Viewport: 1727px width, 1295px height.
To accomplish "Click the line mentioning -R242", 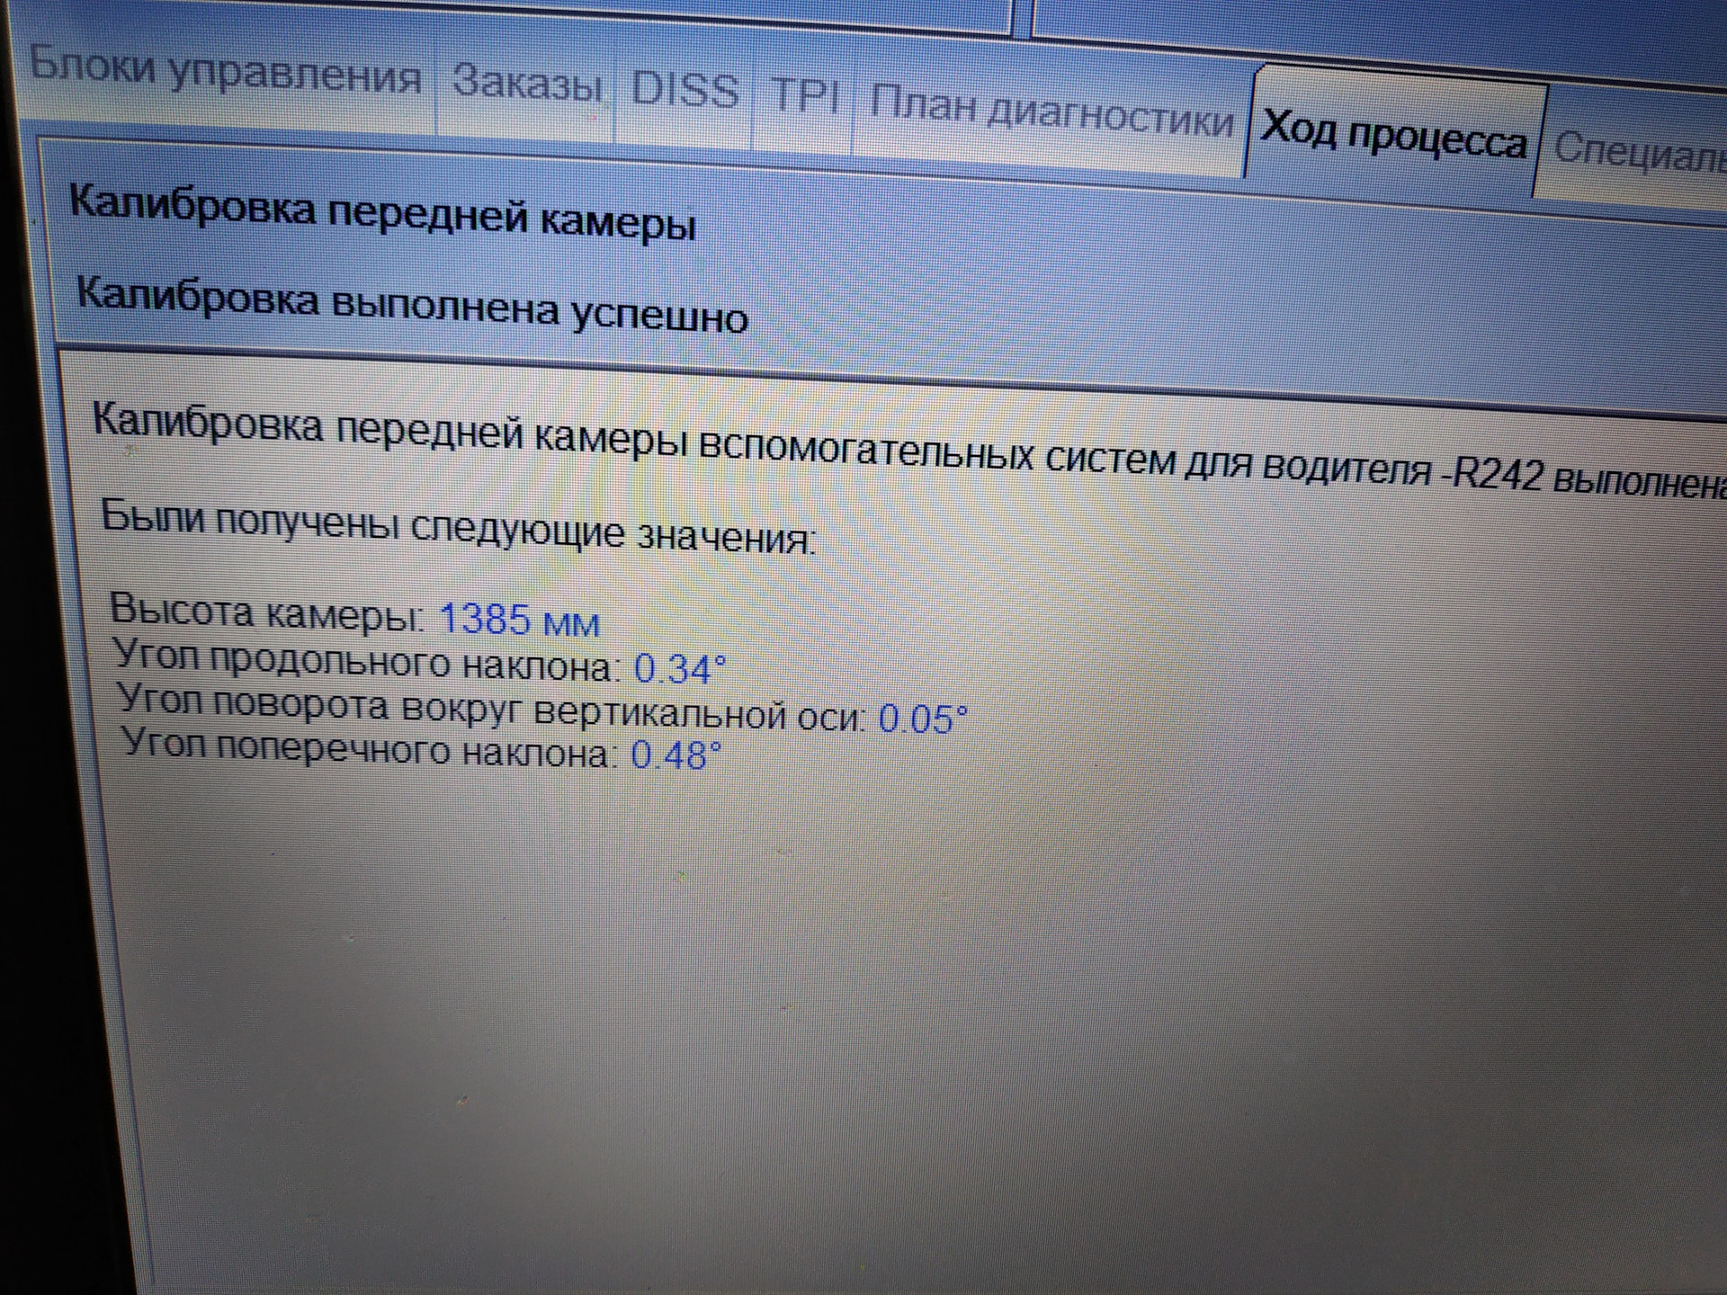I will point(908,450).
